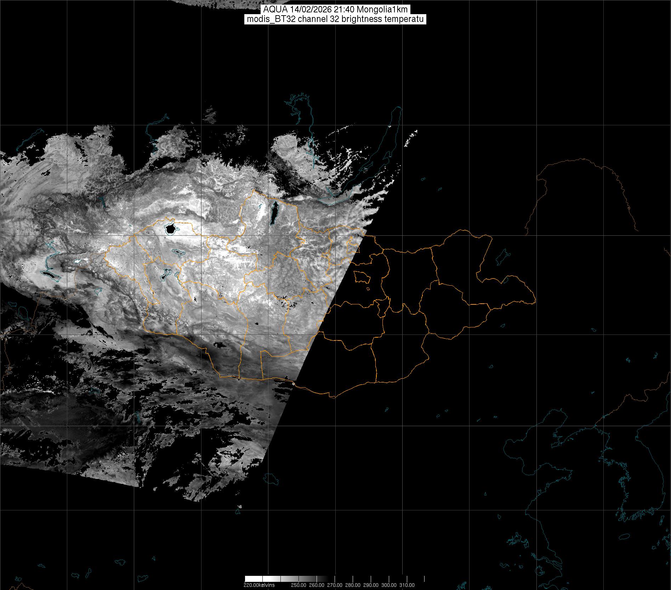Select the modis_BT32 channel 32 subtitle text

(335, 19)
